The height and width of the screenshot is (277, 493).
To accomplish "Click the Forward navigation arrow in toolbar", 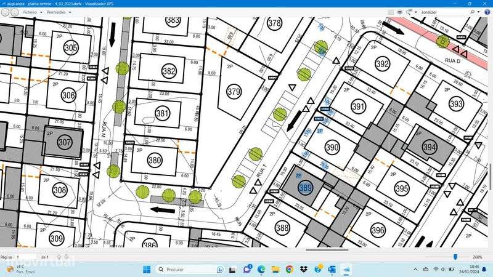I will point(14,12).
